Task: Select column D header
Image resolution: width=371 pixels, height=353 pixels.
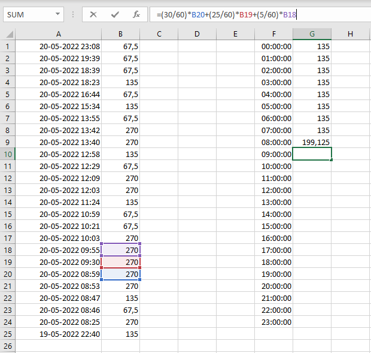Action: [x=197, y=34]
